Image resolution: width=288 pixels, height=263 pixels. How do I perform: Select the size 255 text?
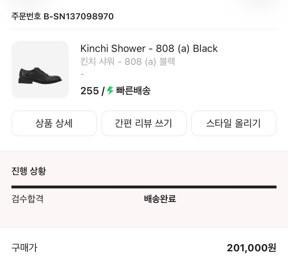tap(90, 91)
